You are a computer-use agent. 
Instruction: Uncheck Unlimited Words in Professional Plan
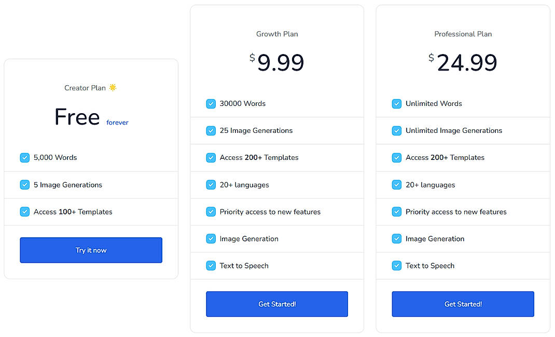tap(396, 103)
